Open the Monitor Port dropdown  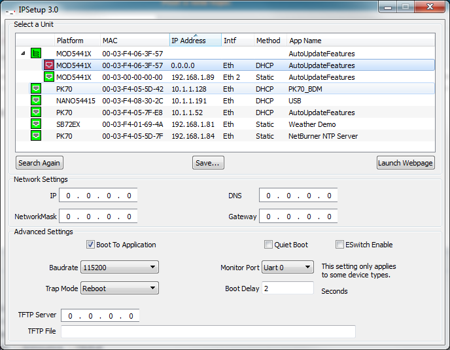[288, 268]
